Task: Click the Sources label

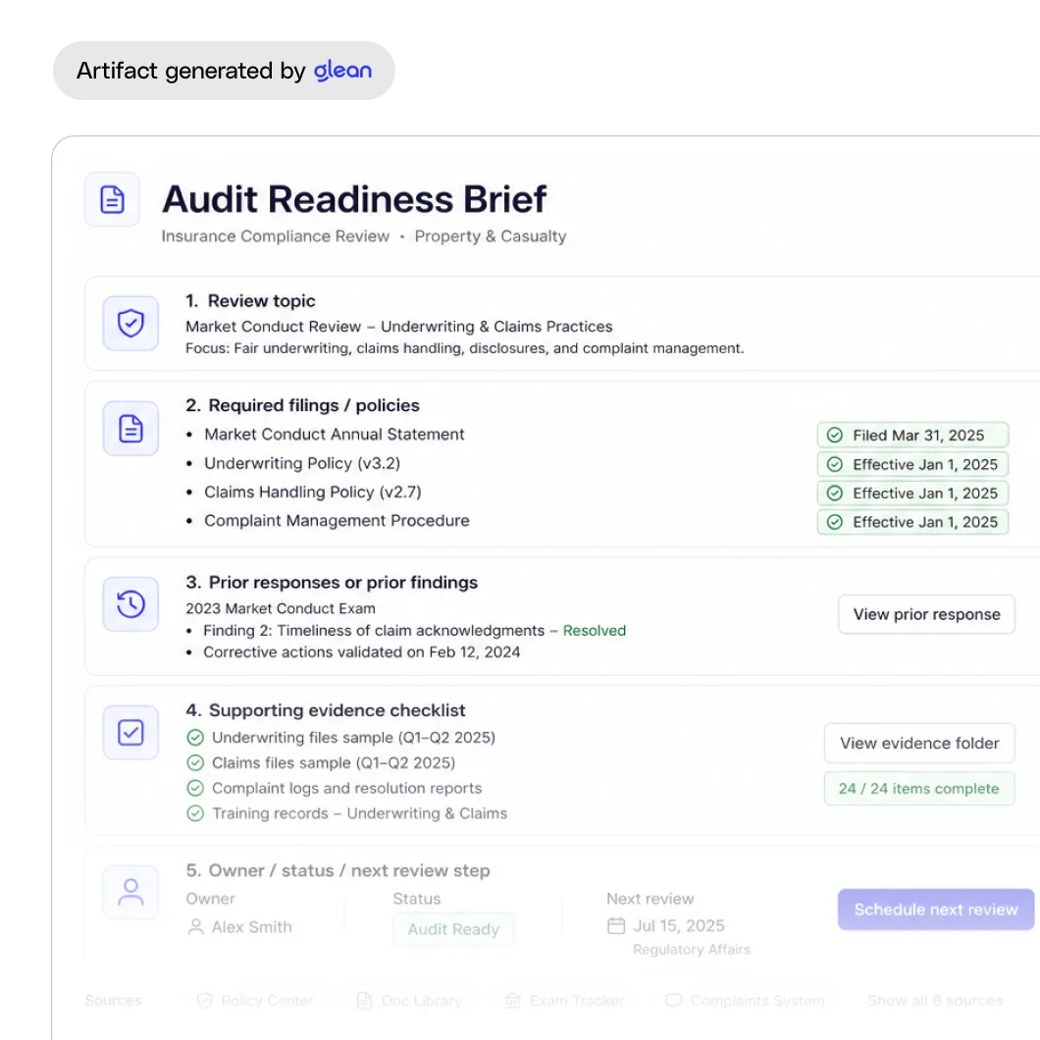Action: [114, 1000]
